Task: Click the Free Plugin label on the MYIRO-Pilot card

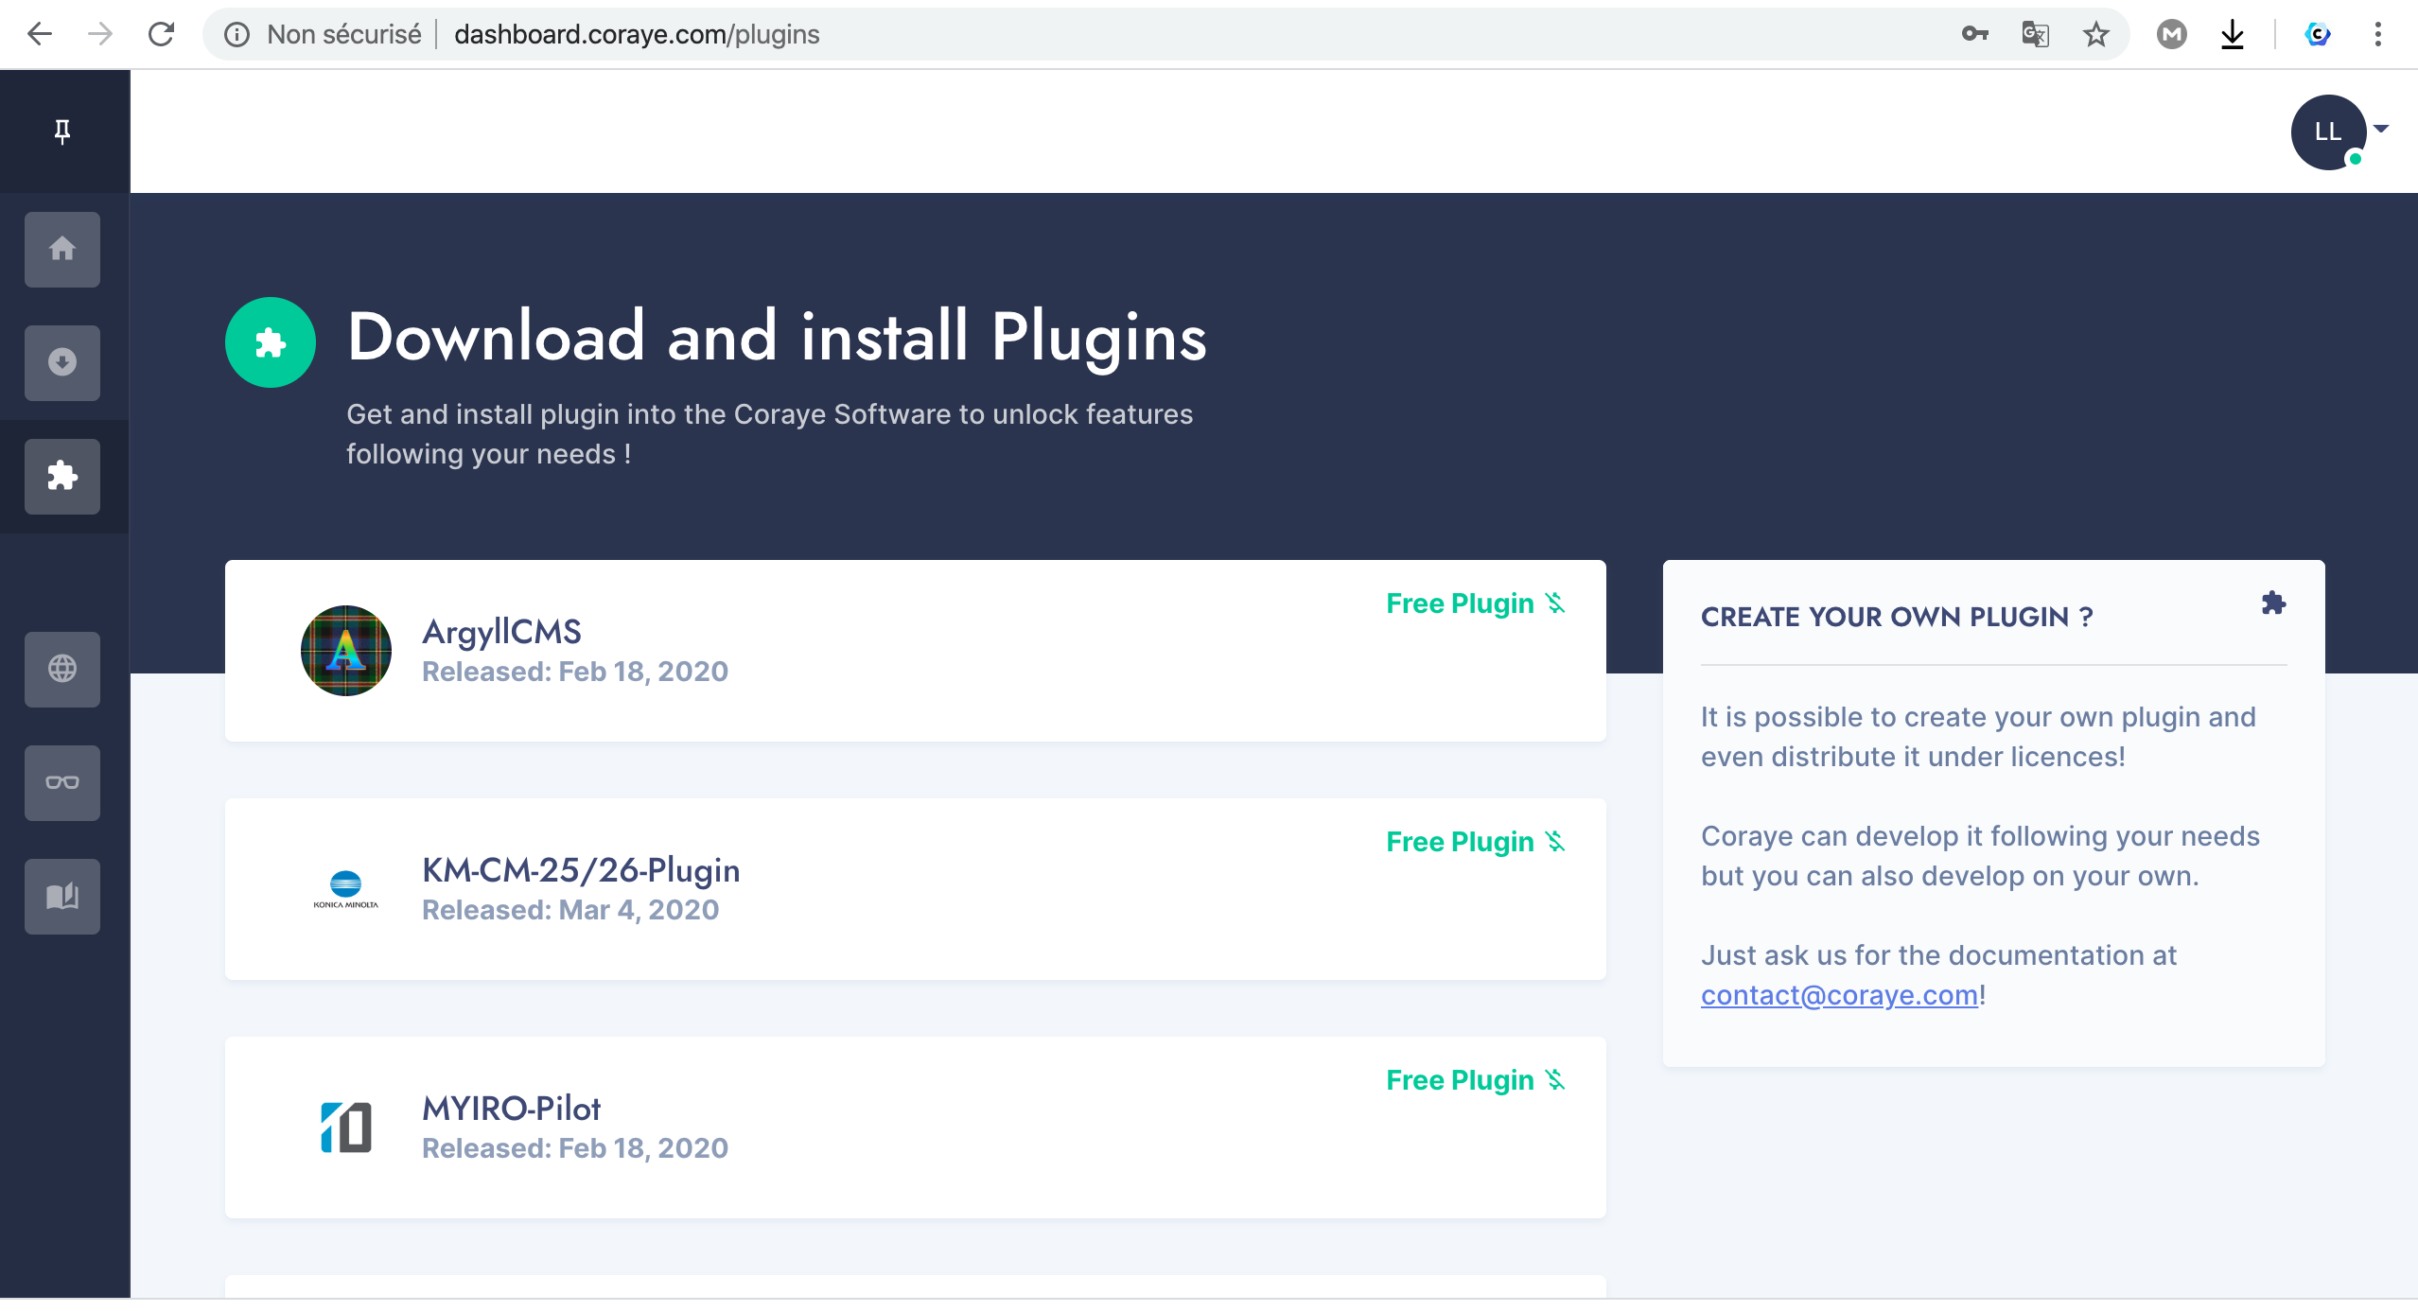Action: (1476, 1080)
